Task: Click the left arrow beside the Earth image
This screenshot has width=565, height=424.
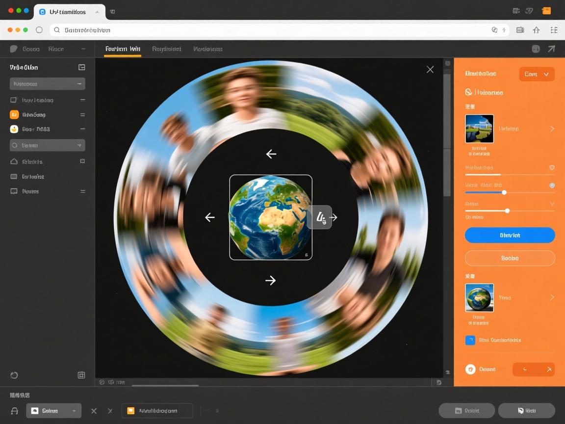Action: pyautogui.click(x=210, y=217)
